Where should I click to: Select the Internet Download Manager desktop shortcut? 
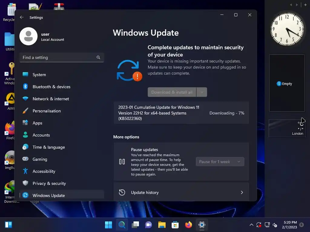[10, 192]
